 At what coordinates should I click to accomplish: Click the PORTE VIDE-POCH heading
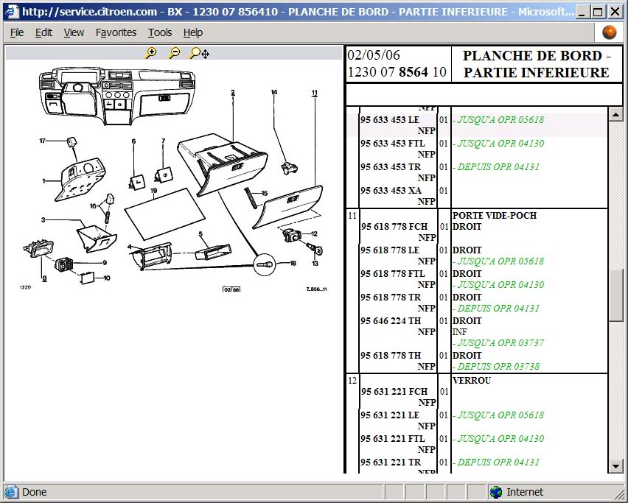[x=495, y=215]
